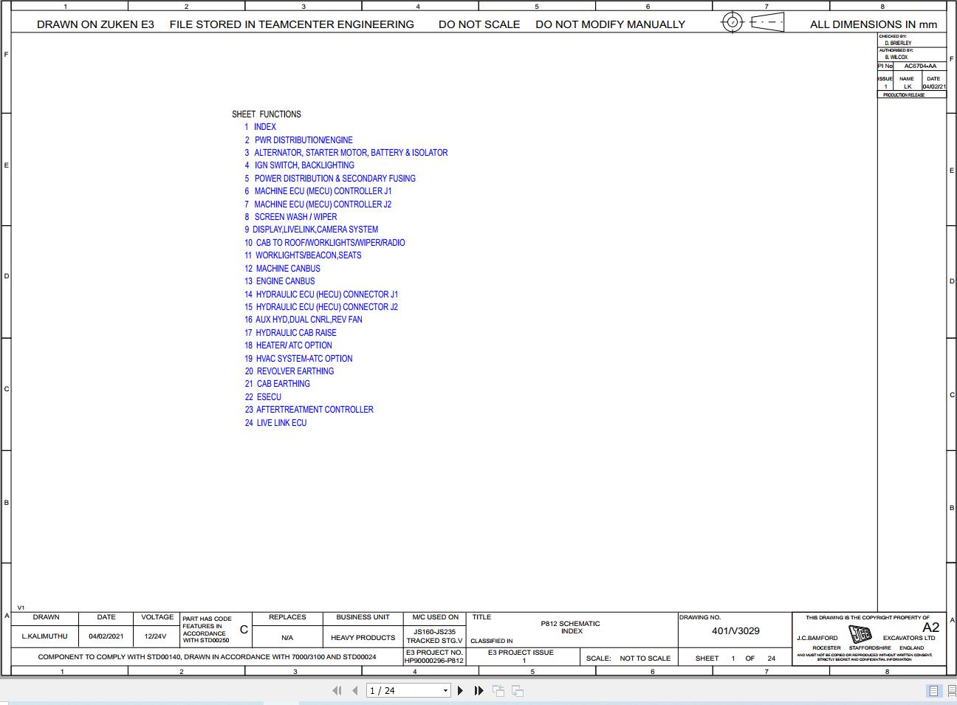Click the next view icon
The width and height of the screenshot is (957, 705).
coord(518,691)
